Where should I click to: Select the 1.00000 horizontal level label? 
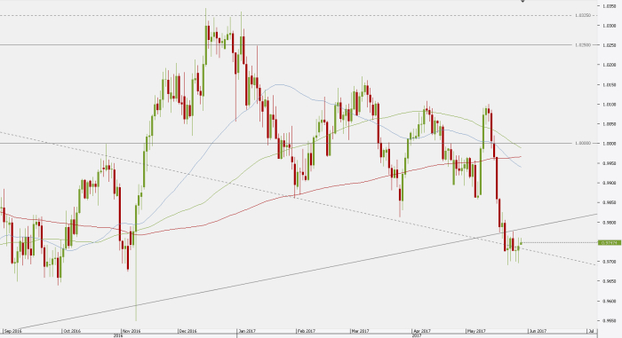point(583,143)
